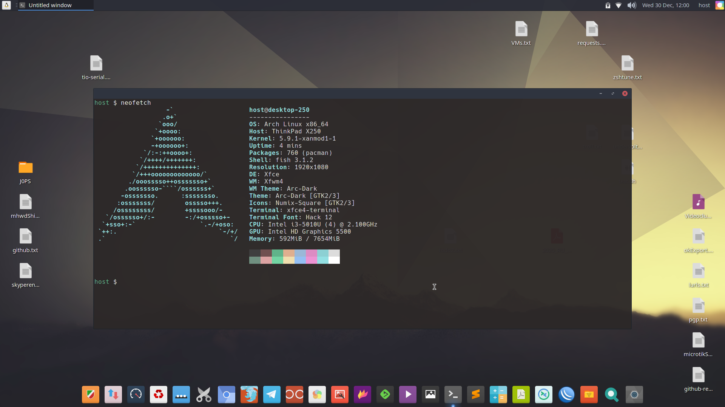The image size is (725, 407).
Task: Select the Videoclu... audio file on desktop
Action: tap(698, 207)
